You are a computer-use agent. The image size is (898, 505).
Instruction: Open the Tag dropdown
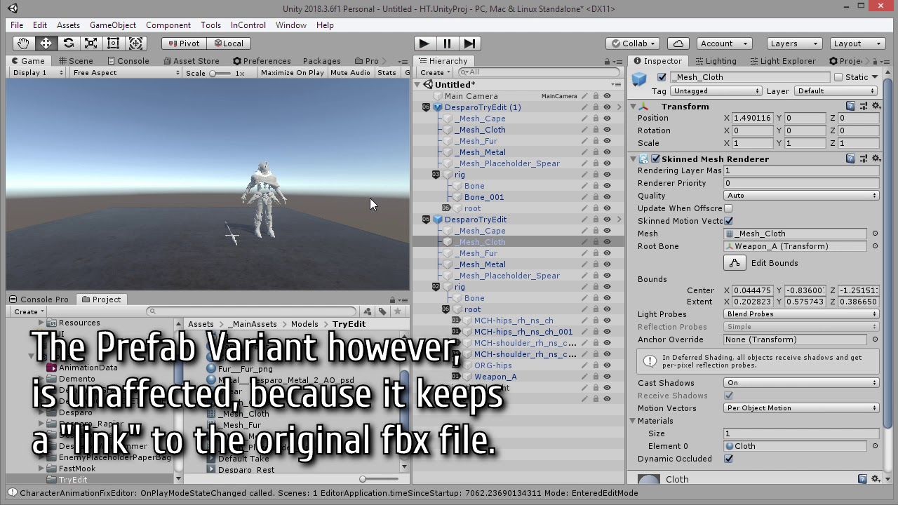click(716, 91)
